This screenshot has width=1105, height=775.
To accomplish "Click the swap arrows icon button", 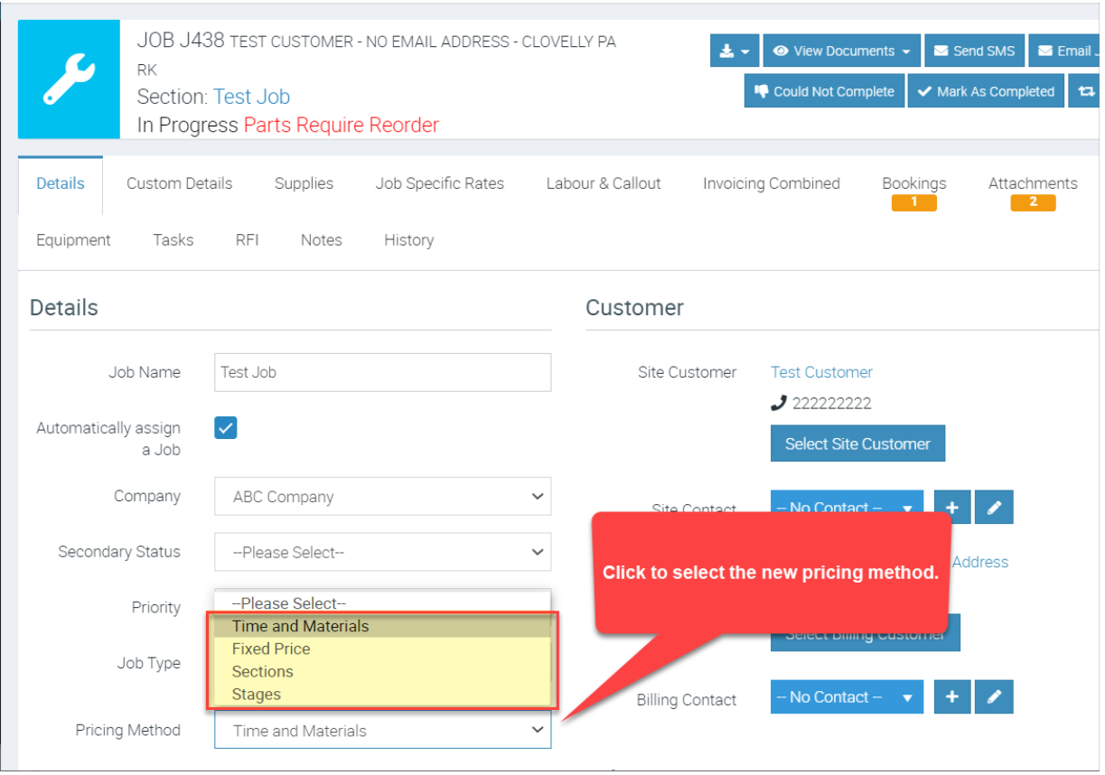I will pos(1085,91).
